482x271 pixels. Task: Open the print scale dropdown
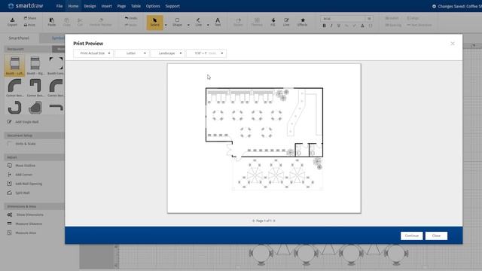(206, 53)
